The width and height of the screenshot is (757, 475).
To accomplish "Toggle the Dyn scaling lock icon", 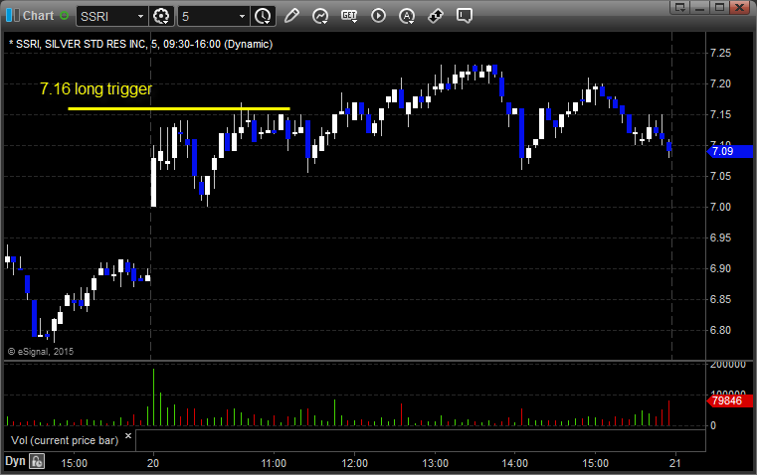I will (x=37, y=461).
